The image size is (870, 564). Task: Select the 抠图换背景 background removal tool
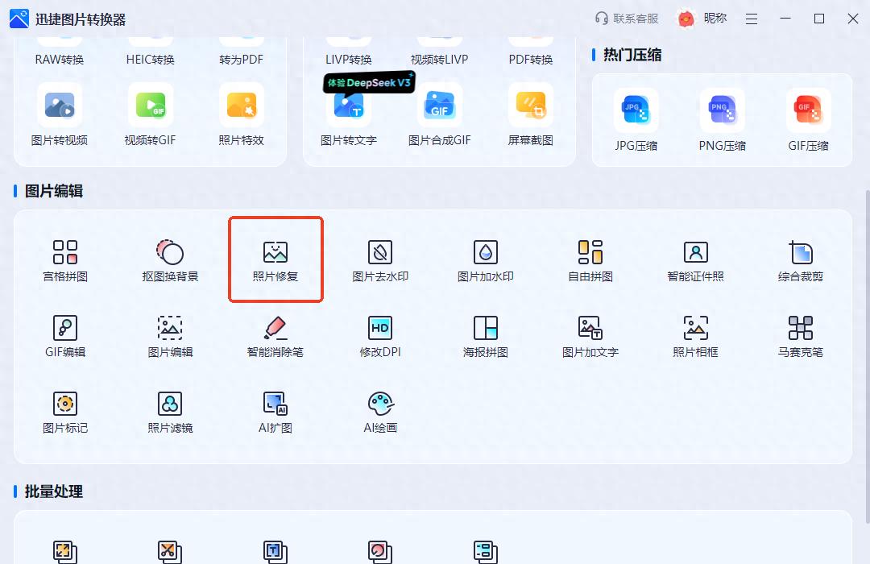coord(170,259)
